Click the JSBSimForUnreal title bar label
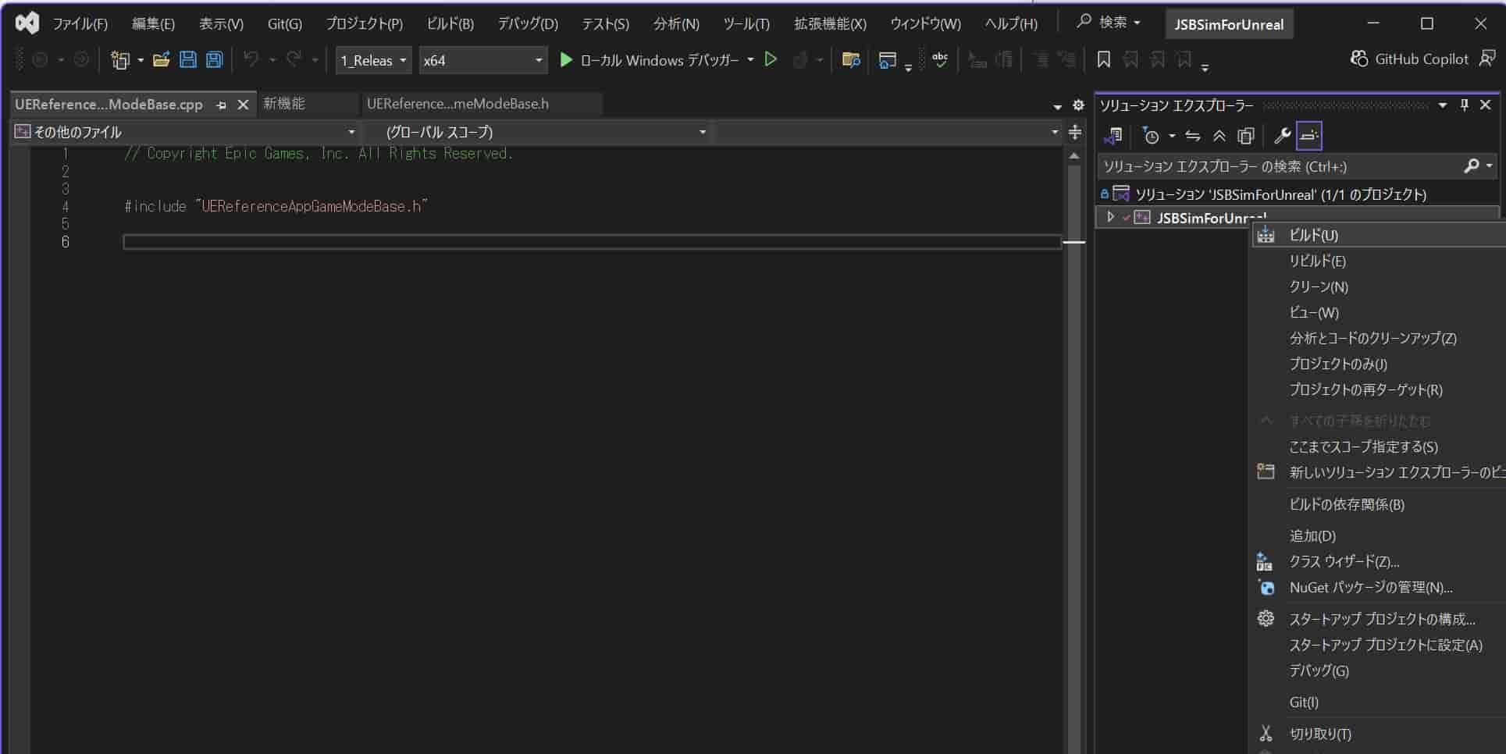 1229,24
